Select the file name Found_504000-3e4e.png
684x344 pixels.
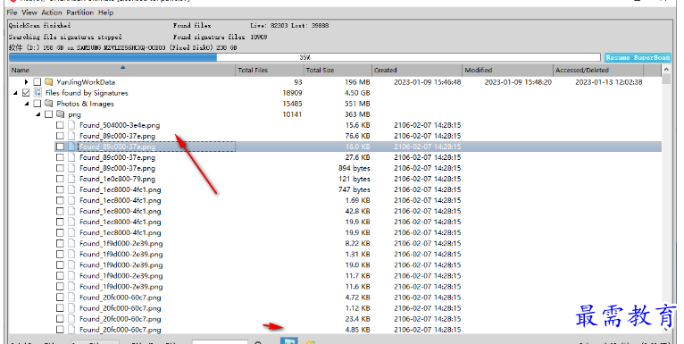tap(120, 125)
